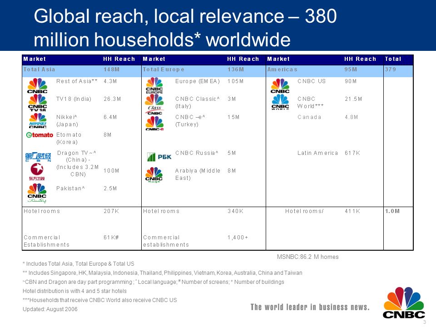Click the red star Dragon TV logo
436x327 pixels.
point(37,172)
